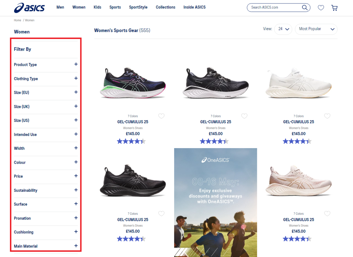This screenshot has width=353, height=257.
Task: Open the wishlist heart in header
Action: 321,8
